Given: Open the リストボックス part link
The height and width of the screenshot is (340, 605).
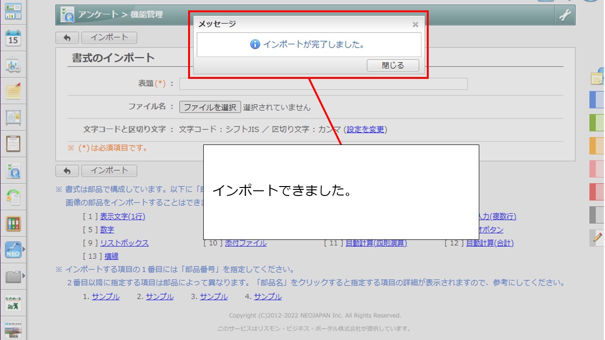Looking at the screenshot, I should (x=124, y=243).
